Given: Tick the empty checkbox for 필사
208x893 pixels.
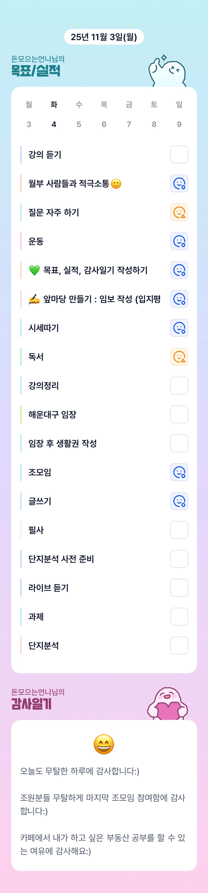Looking at the screenshot, I should (x=179, y=530).
